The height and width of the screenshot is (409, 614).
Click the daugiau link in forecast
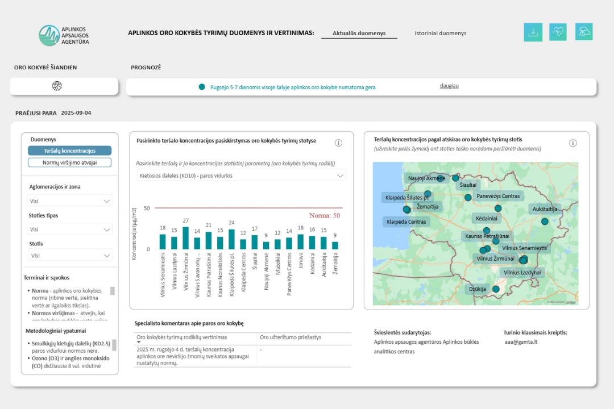[449, 86]
